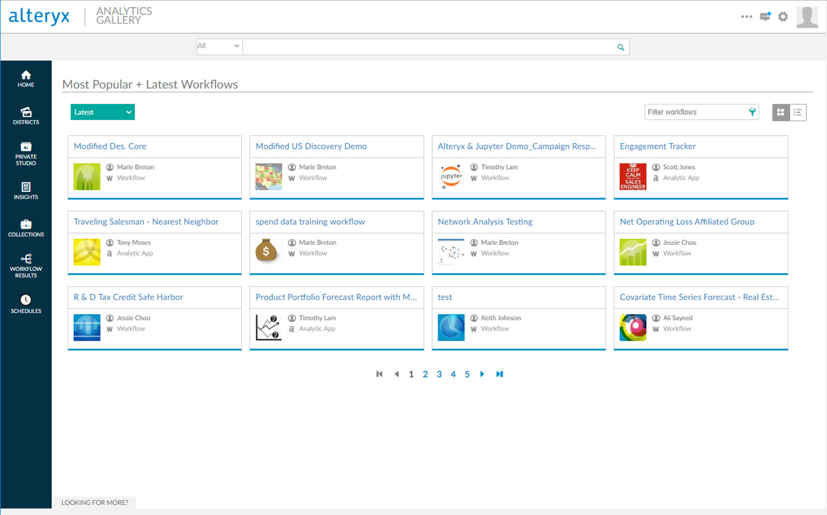Click the Keep Calm Sales Engineer thumbnail
827x515 pixels.
pyautogui.click(x=633, y=177)
